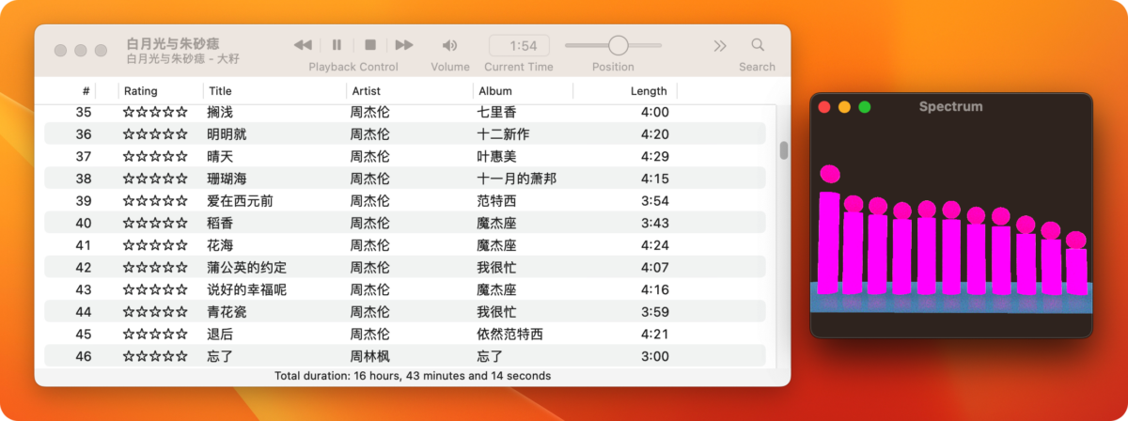The height and width of the screenshot is (421, 1128).
Task: Close the Spectrum window
Action: click(x=824, y=107)
